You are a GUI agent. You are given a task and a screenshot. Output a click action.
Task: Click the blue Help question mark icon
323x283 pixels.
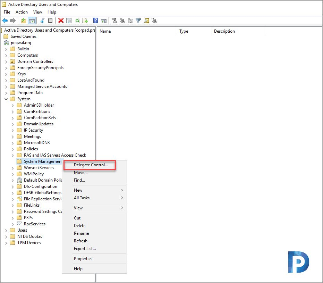96,20
